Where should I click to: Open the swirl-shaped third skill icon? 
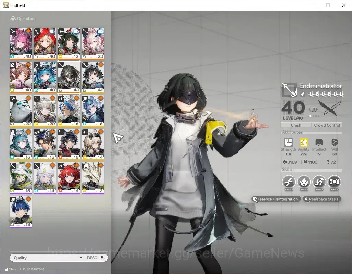point(319,182)
